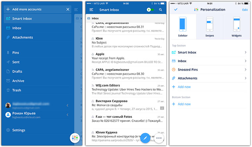Viewport: 252px width, 147px height.
Task: Click the thread count badge on the Виктория Сидорова email
Action: click(x=162, y=108)
